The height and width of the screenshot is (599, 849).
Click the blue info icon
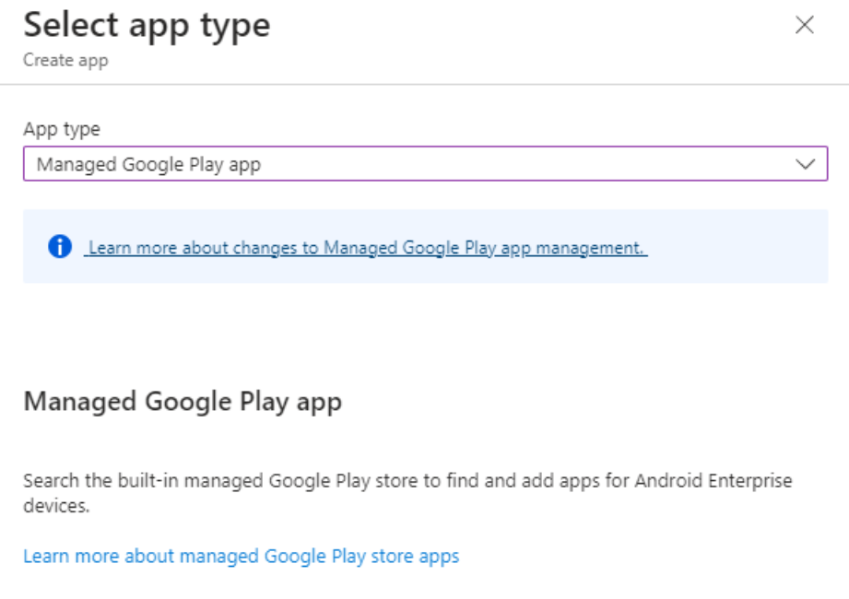[x=60, y=247]
